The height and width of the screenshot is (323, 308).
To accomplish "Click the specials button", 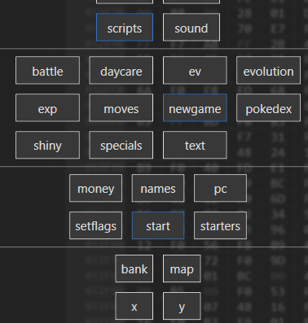I will point(121,145).
